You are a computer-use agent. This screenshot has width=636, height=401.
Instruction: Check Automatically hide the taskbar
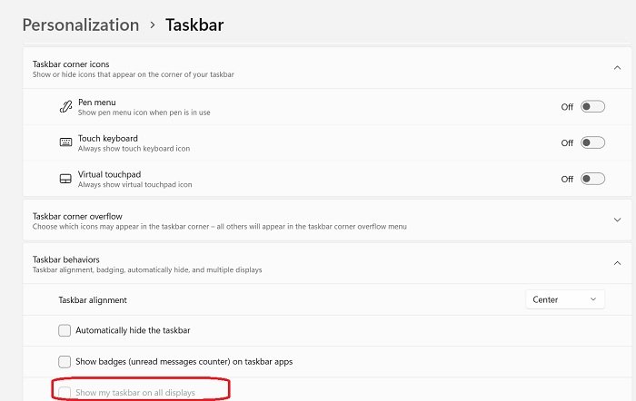pos(65,330)
